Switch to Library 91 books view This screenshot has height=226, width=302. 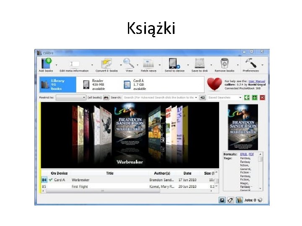(x=58, y=85)
